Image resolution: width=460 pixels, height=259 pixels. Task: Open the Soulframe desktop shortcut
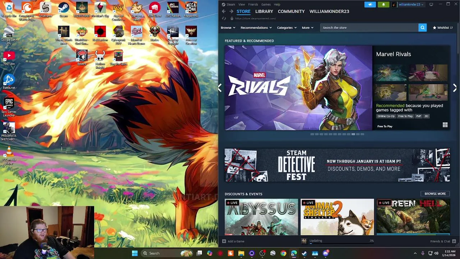[45, 10]
